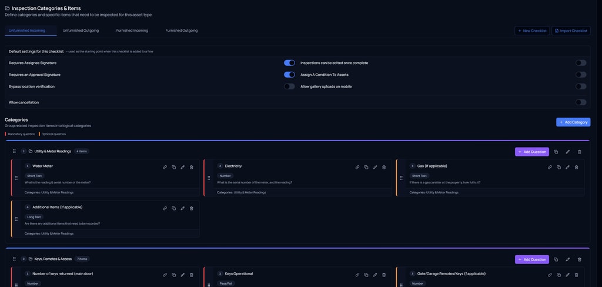Enable Allow gallery uploads on mobile
Screen dimensions: 602x287
pyautogui.click(x=581, y=86)
